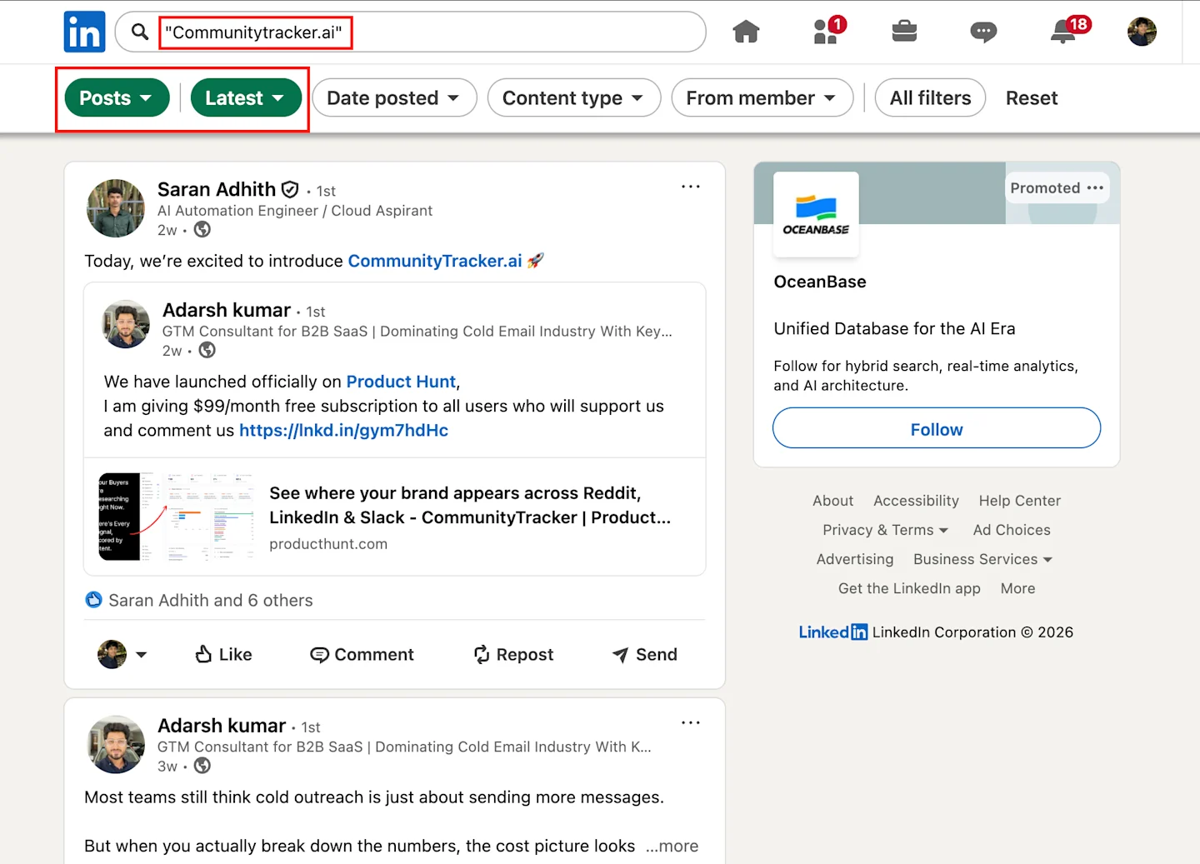Open Get the LinkedIn app link
This screenshot has height=864, width=1200.
pos(909,588)
